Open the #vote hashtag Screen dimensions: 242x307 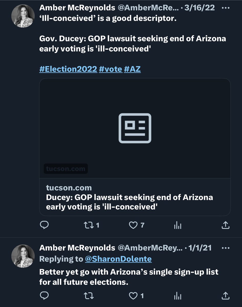click(x=110, y=69)
